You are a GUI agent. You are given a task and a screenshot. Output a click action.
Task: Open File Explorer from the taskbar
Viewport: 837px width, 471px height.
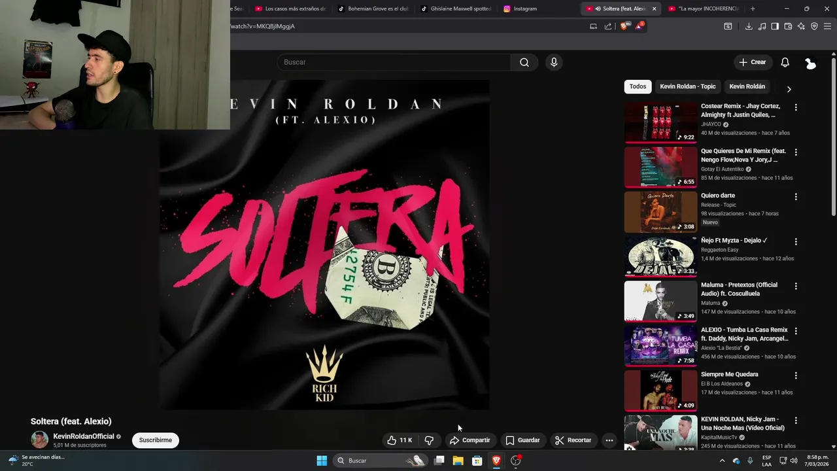pyautogui.click(x=458, y=461)
